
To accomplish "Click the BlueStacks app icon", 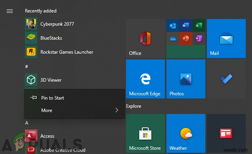I will pos(31,38).
